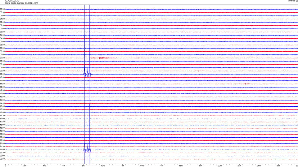The image size is (298, 167).
Task: Click the 14m tick label on time axis
Action: (x=142, y=166)
